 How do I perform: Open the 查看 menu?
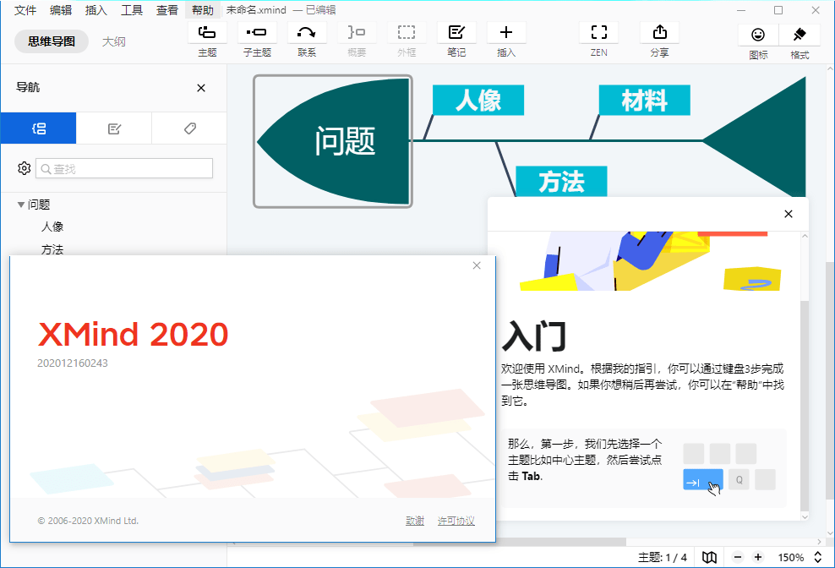tap(167, 10)
